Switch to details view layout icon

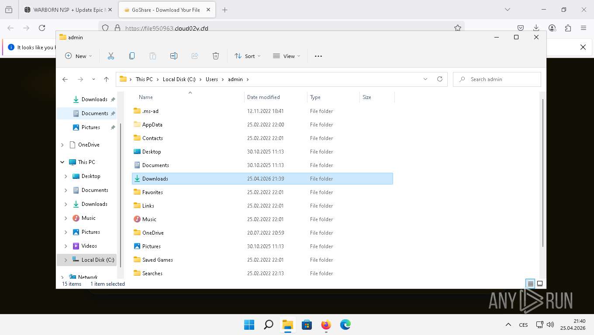(530, 284)
